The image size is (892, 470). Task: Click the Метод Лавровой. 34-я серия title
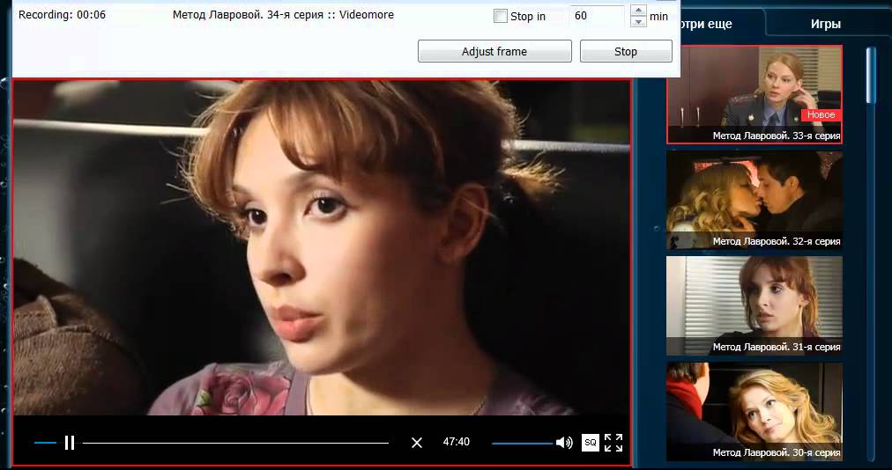(x=283, y=15)
